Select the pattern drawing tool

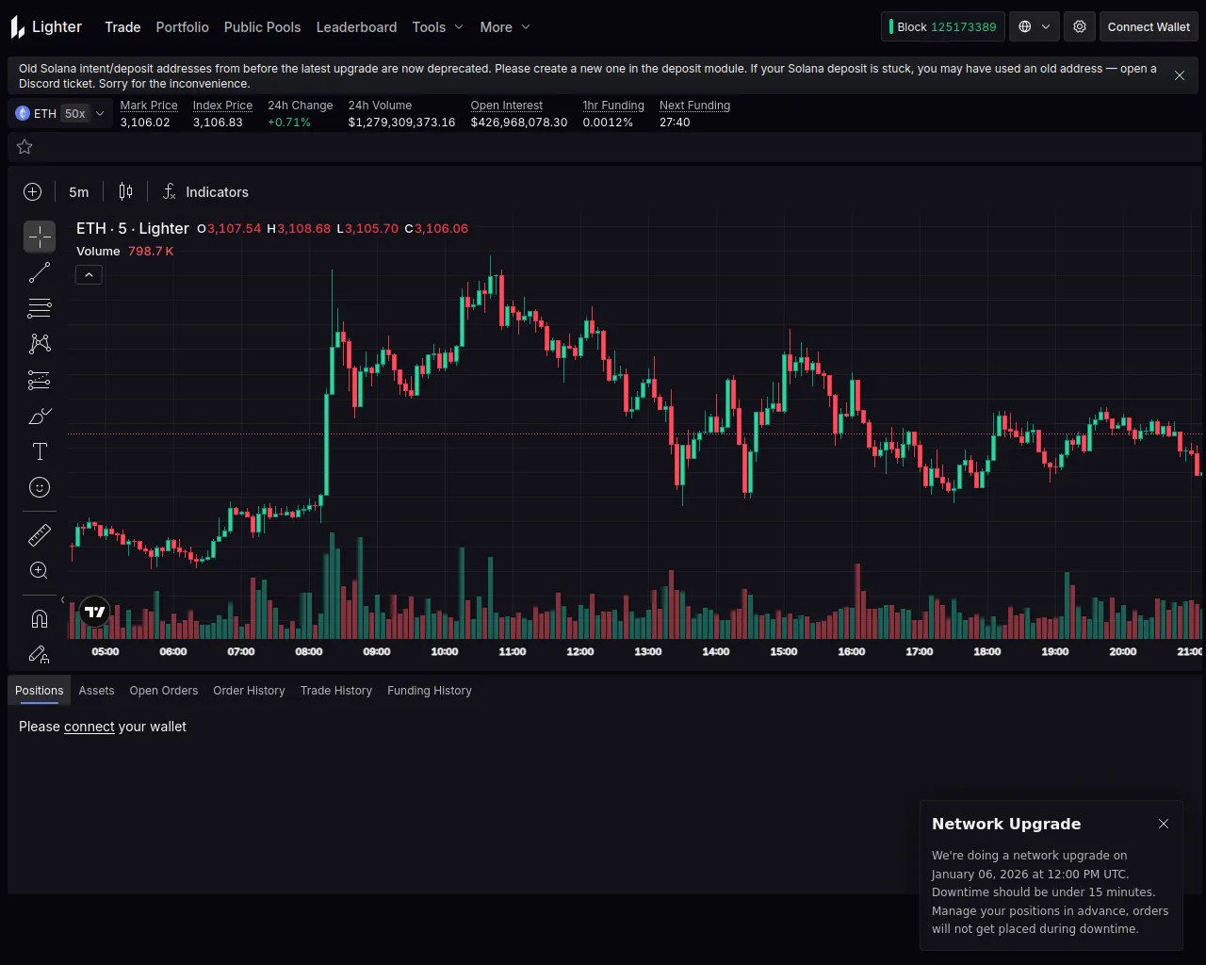coord(40,344)
